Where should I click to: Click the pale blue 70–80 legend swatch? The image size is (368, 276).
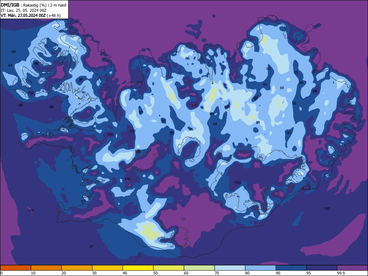[x=230, y=268]
